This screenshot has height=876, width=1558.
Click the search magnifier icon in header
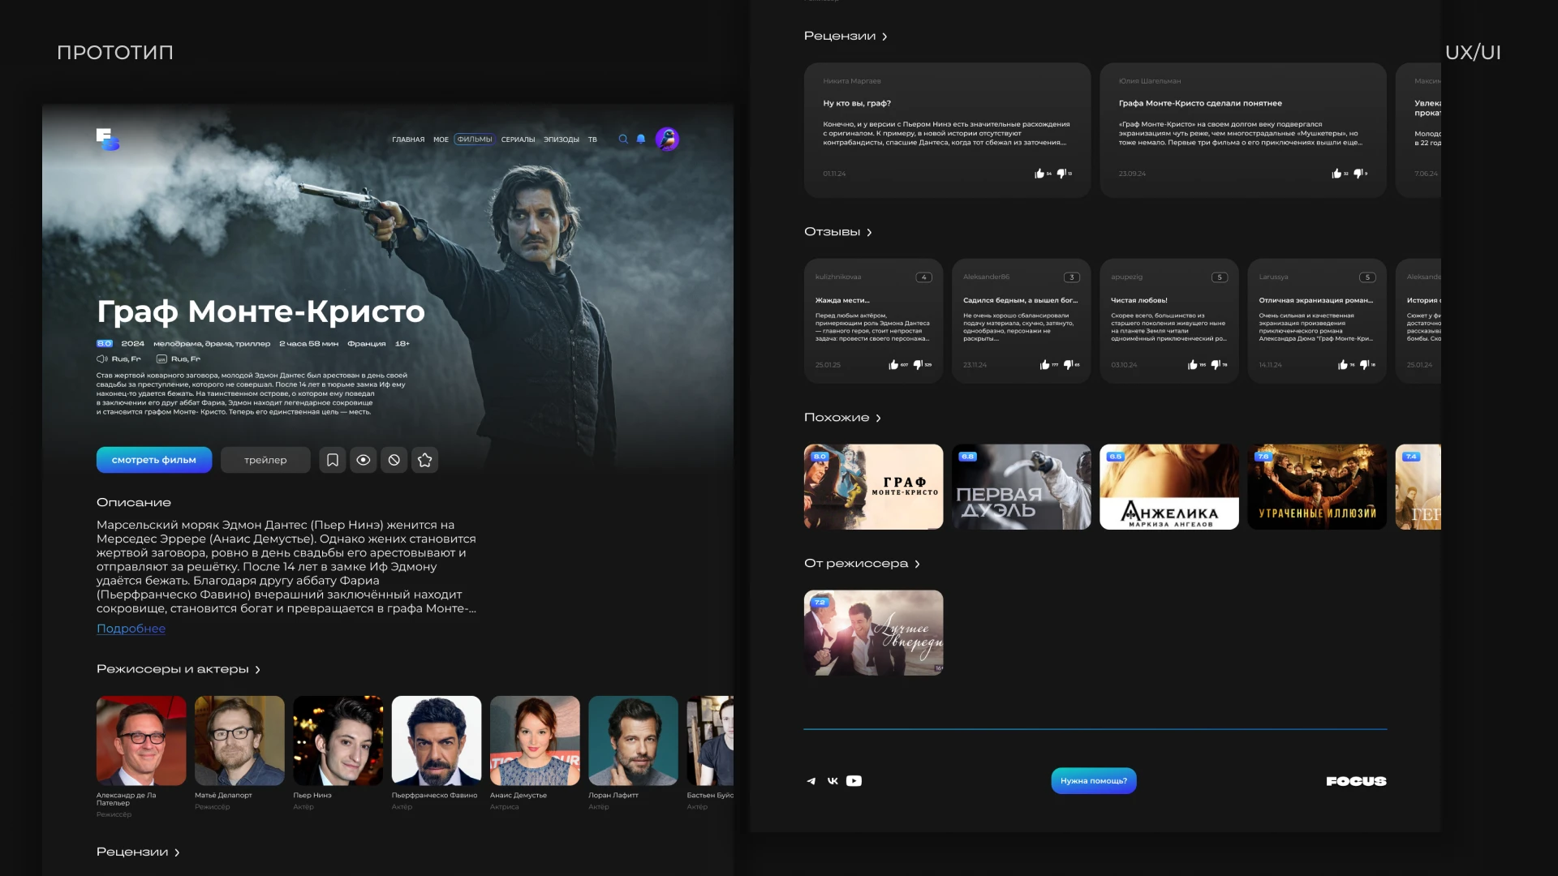click(x=623, y=140)
